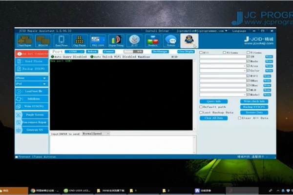
Task: Open the JC IT stethoscope icon
Action: pos(134,40)
